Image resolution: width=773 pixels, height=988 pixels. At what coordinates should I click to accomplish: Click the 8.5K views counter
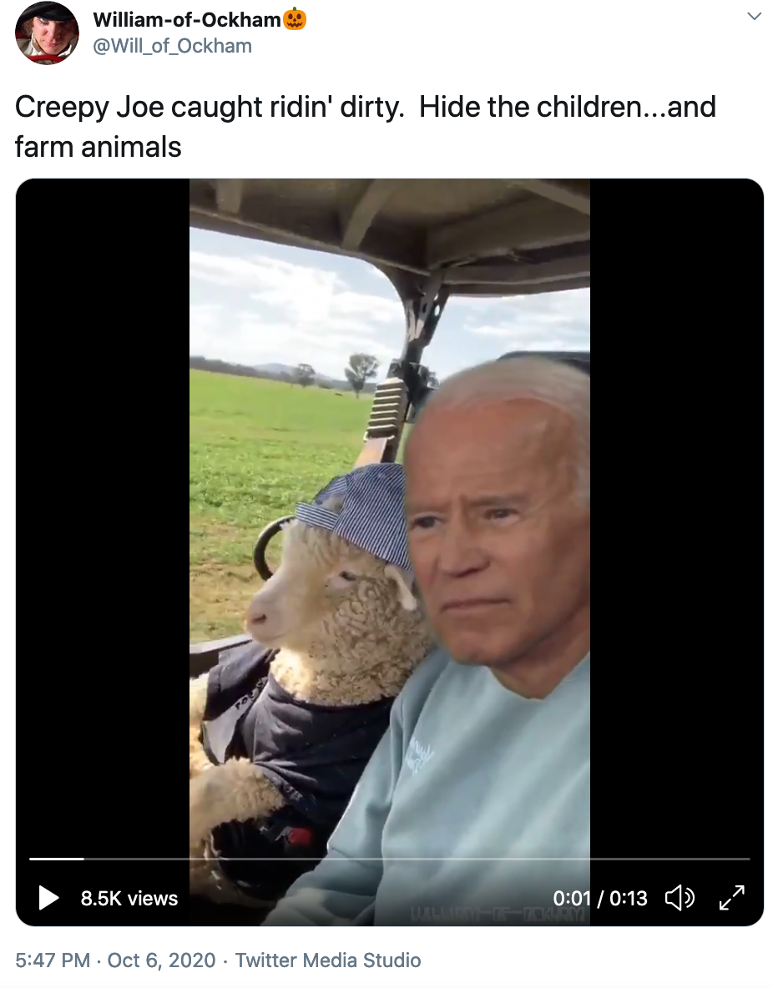pos(129,898)
